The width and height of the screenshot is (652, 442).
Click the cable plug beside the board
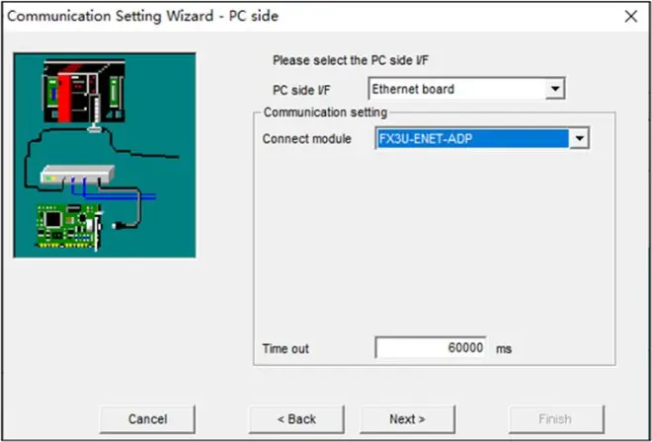(x=117, y=226)
